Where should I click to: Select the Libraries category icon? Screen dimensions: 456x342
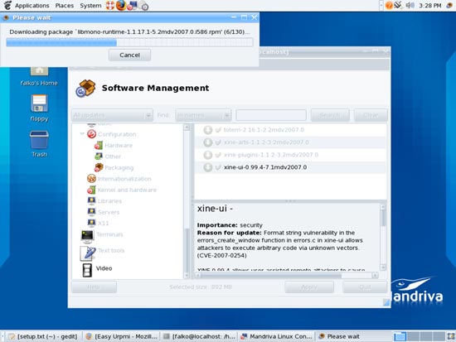click(x=91, y=200)
